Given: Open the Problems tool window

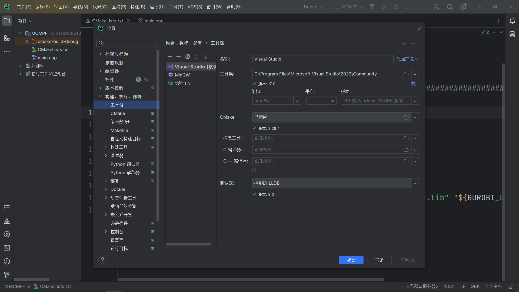Looking at the screenshot, I should click(7, 261).
